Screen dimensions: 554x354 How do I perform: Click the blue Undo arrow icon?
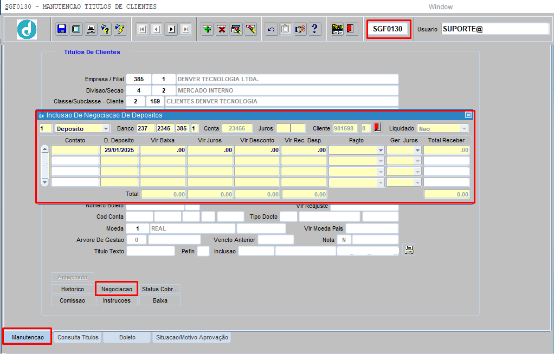coord(271,29)
